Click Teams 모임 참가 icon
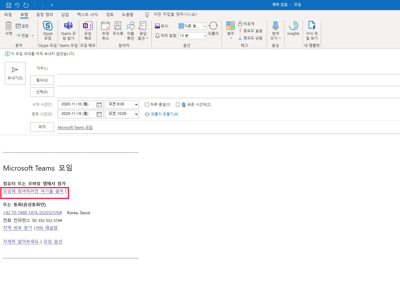 click(x=68, y=30)
